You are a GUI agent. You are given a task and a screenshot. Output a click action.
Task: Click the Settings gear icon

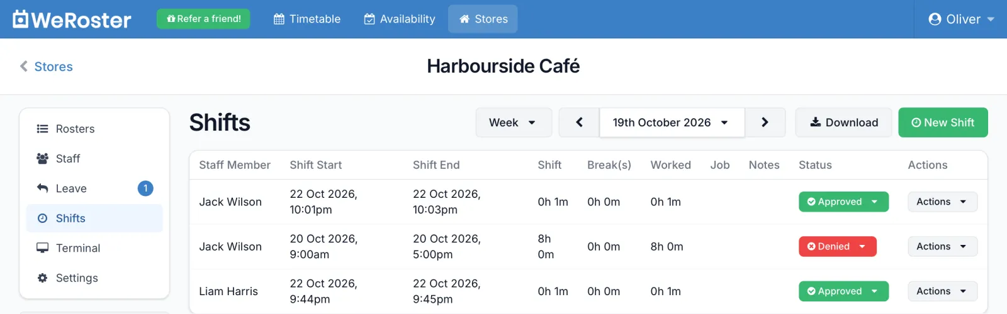[x=42, y=278]
